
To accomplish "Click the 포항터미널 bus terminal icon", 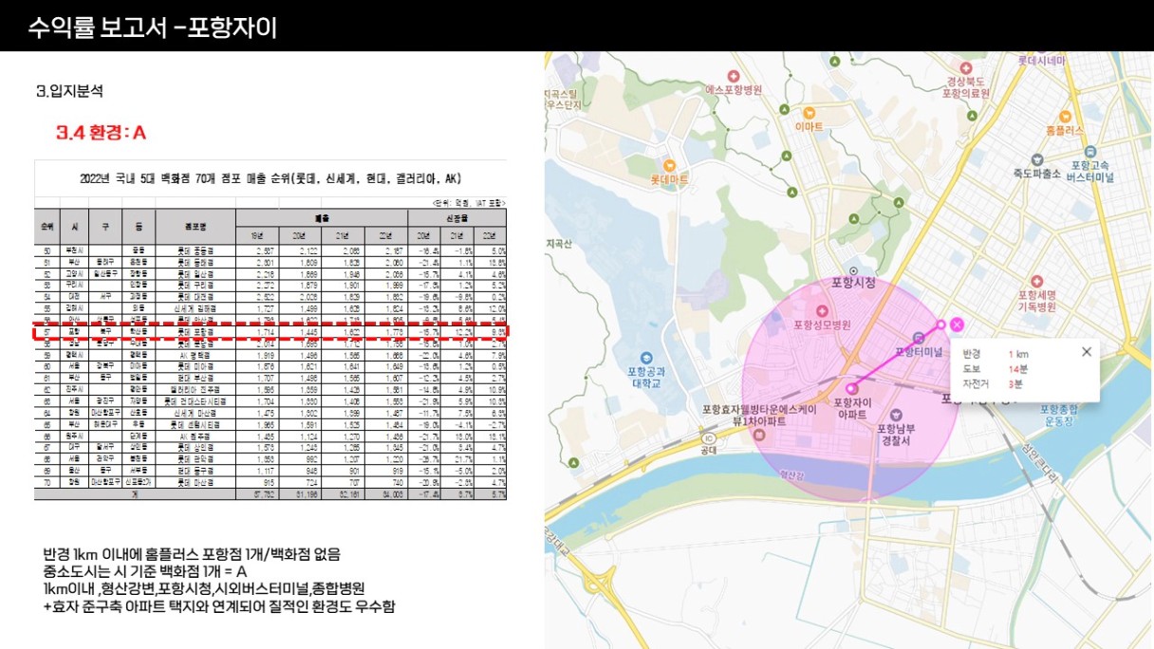I will (x=919, y=337).
